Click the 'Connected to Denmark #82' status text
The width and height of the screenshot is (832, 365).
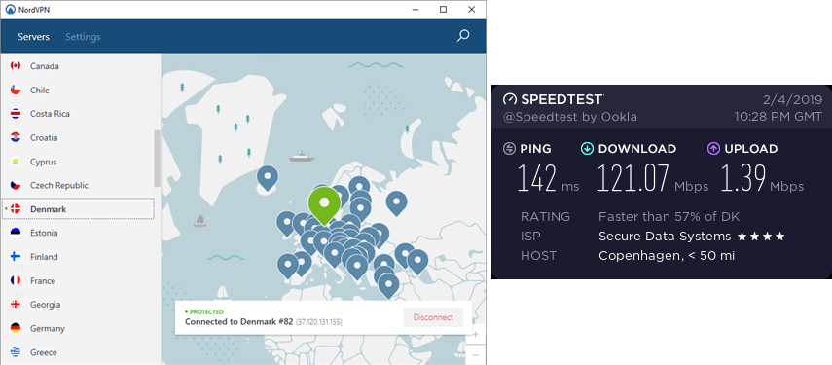click(x=238, y=321)
